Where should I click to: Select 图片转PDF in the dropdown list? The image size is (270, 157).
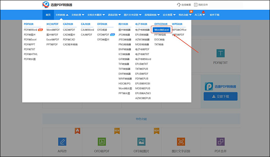52,35
